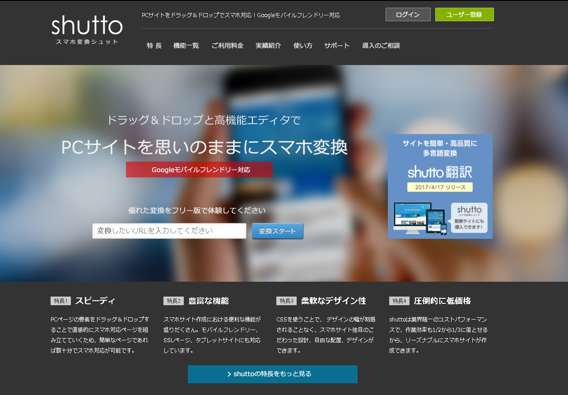Viewport: 568px width, 395px height.
Task: Select the 柔軟なデザイン性 heading
Action: (333, 301)
